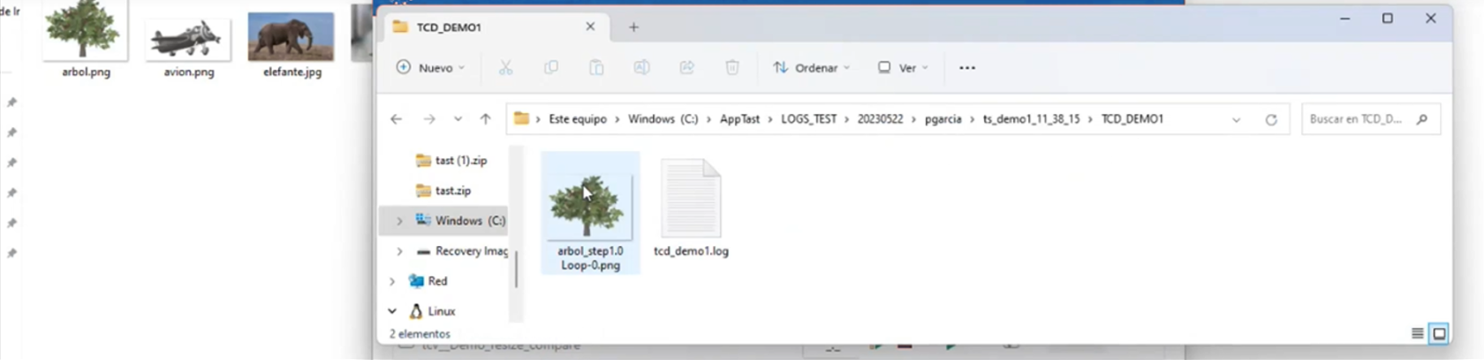Click the Cut scissors icon in toolbar

[x=505, y=68]
